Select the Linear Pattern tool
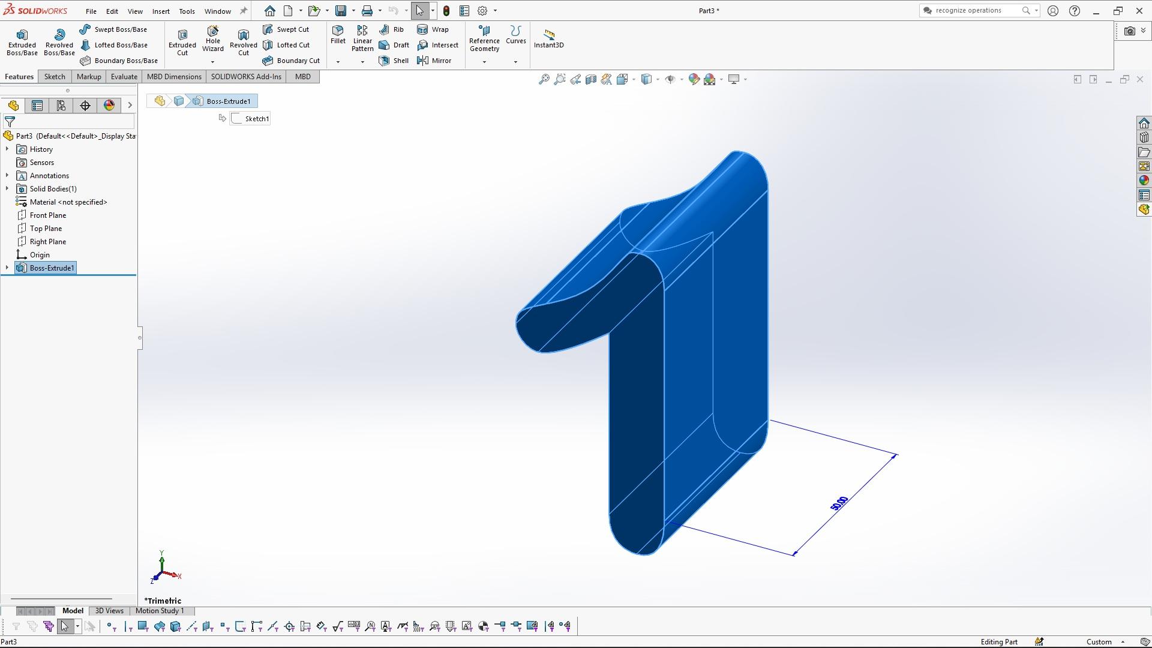Screen dimensions: 1152x648 coord(362,39)
